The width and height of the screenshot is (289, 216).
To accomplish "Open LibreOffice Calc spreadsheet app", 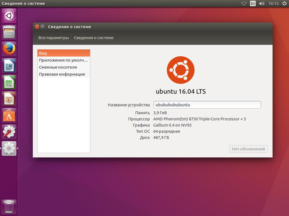I will 9,82.
